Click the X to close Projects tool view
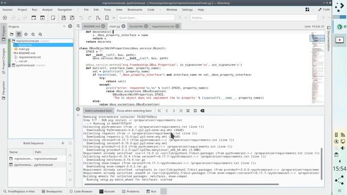 click(70, 27)
